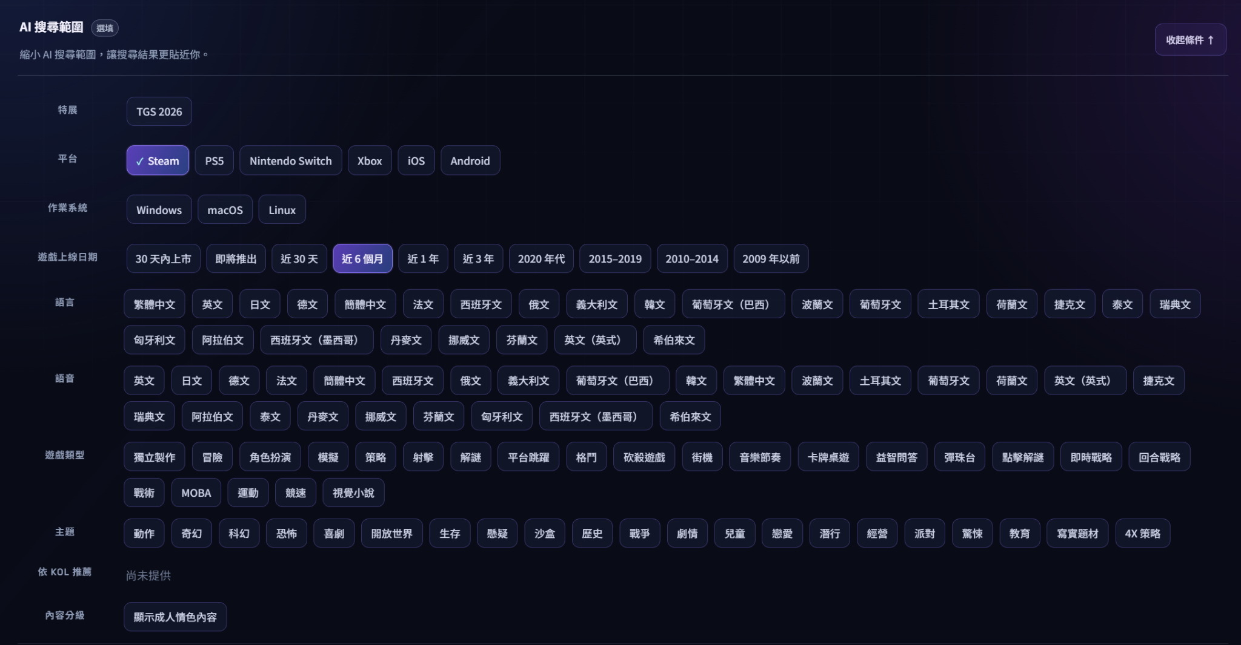Screen dimensions: 1241x645
Task: Enable the Android platform filter
Action: tap(470, 160)
